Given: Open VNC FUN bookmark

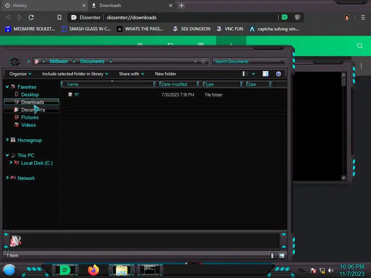Looking at the screenshot, I should pyautogui.click(x=230, y=29).
